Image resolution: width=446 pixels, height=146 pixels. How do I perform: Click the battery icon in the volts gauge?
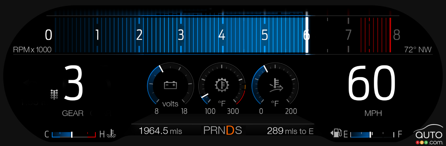tap(171, 85)
